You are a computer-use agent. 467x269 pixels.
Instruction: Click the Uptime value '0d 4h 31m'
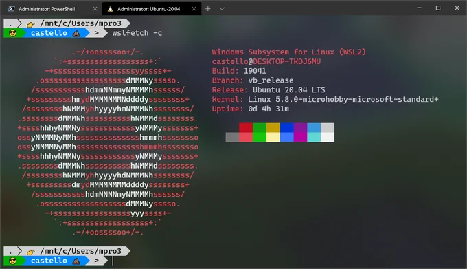269,109
